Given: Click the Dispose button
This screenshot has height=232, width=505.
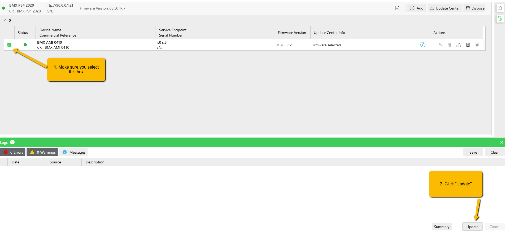Looking at the screenshot, I should point(475,8).
